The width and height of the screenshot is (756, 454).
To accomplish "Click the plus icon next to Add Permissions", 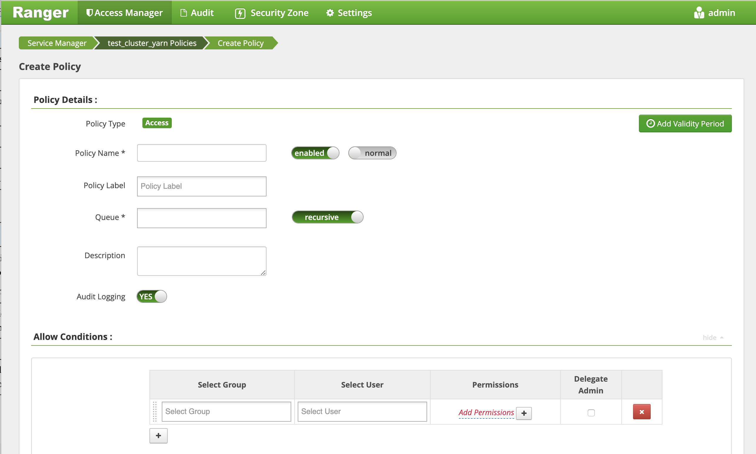I will click(x=524, y=413).
